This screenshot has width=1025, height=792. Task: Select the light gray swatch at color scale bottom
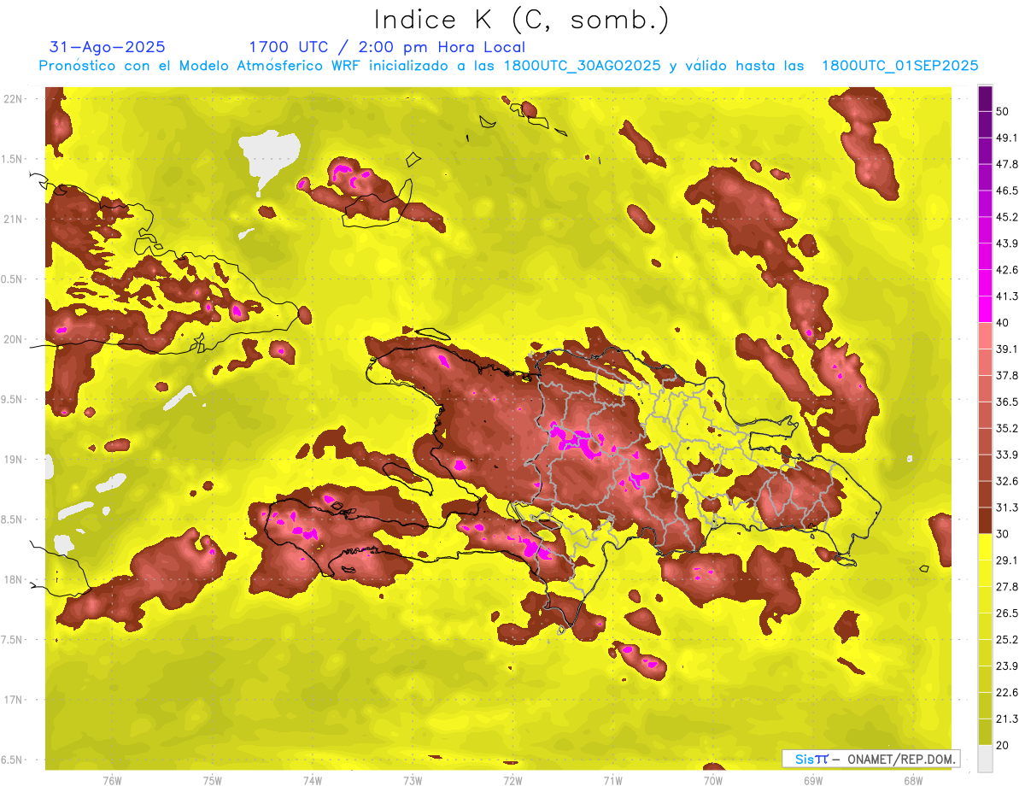[985, 759]
